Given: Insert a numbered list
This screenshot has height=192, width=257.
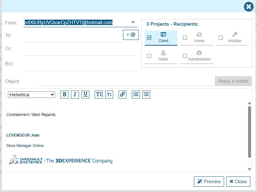Looking at the screenshot, I should tap(136, 94).
